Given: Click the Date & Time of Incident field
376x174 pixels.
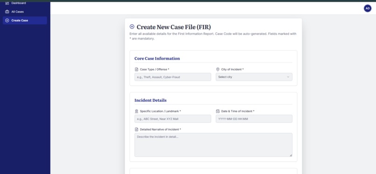Looking at the screenshot, I should pos(254,118).
